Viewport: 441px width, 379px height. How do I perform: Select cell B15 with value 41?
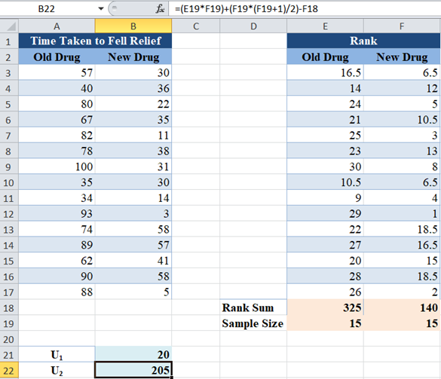133,261
